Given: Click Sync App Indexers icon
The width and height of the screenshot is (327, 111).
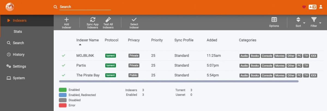Looking at the screenshot, I should click(93, 20).
